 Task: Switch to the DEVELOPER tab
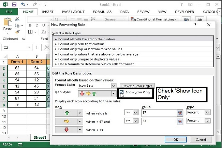(x=184, y=12)
